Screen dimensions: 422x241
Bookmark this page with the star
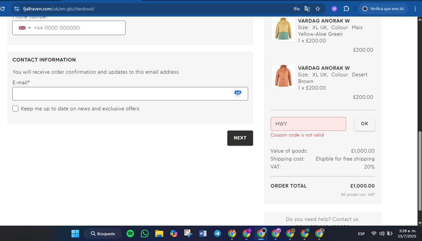[x=318, y=9]
